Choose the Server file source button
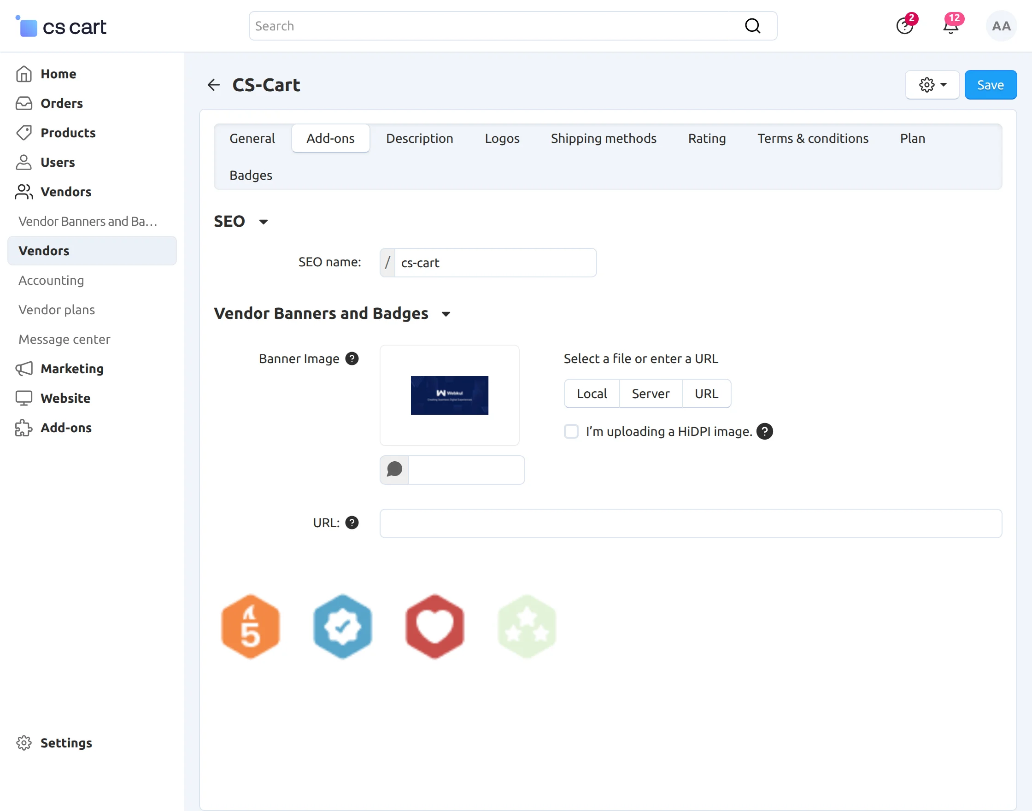The width and height of the screenshot is (1032, 811). point(651,394)
